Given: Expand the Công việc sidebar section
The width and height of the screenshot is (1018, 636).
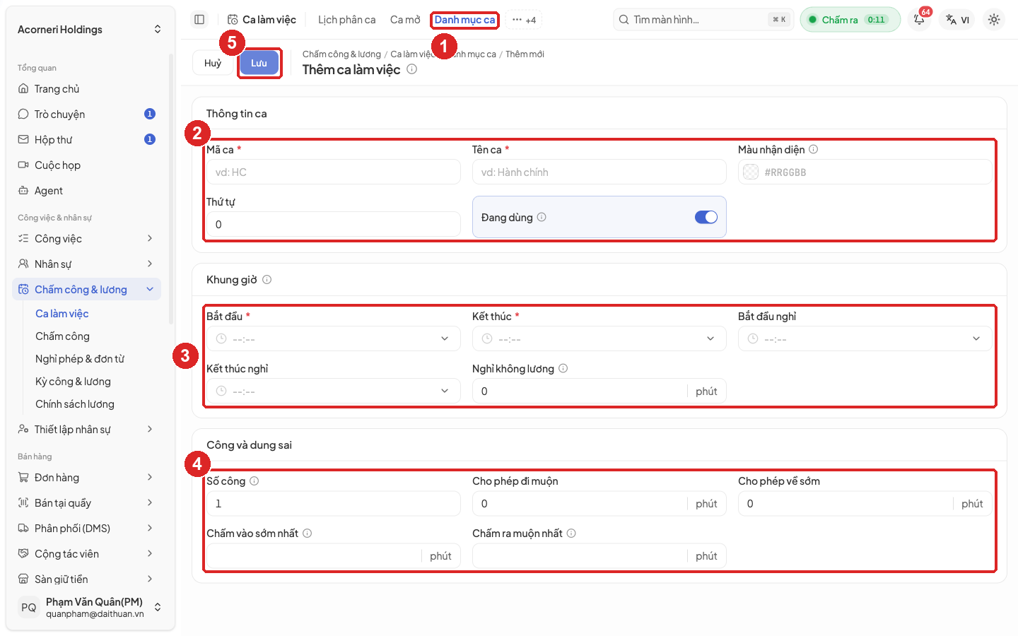Looking at the screenshot, I should point(87,239).
